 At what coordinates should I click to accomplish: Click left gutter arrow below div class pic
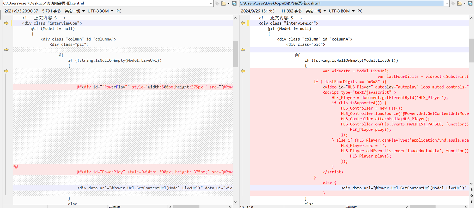tap(6, 50)
